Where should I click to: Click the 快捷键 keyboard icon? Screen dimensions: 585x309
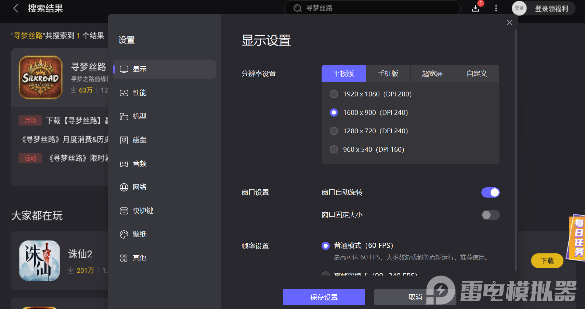(x=124, y=211)
